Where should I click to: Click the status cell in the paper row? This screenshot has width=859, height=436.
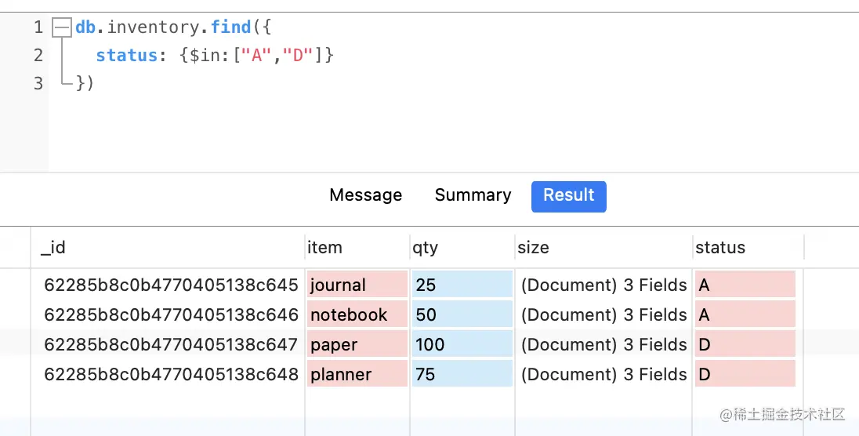coord(745,344)
